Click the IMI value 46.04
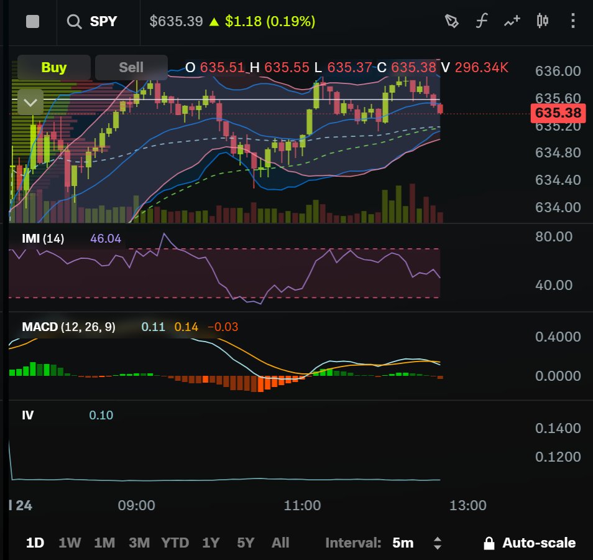Screen dimensions: 593x560 point(106,238)
